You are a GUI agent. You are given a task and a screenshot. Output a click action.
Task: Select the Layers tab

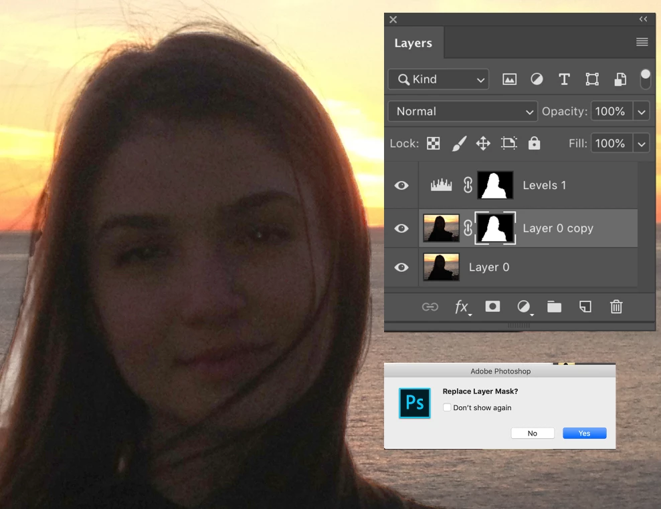coord(413,43)
